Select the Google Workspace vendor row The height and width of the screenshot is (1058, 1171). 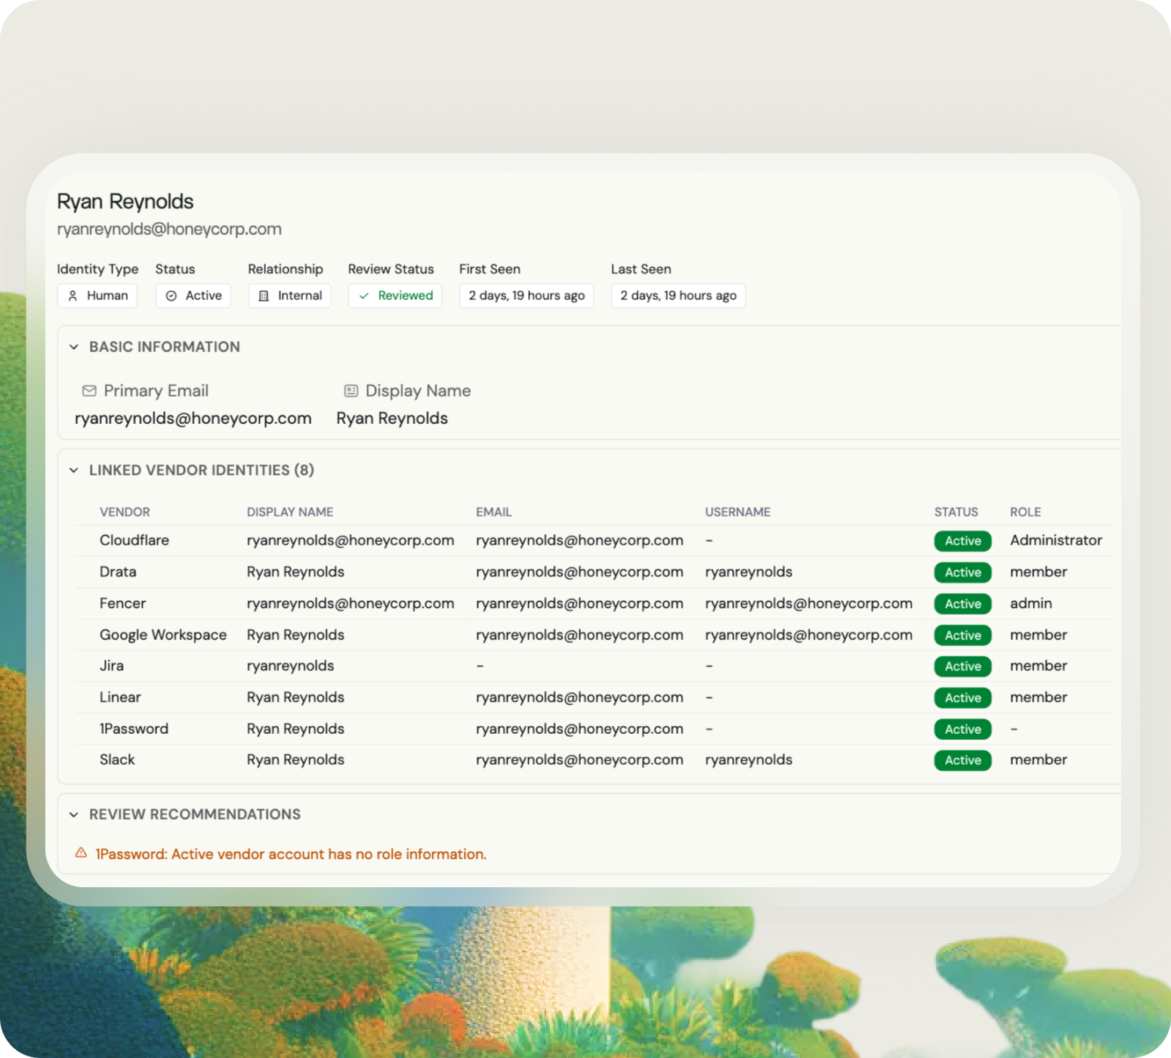point(594,635)
